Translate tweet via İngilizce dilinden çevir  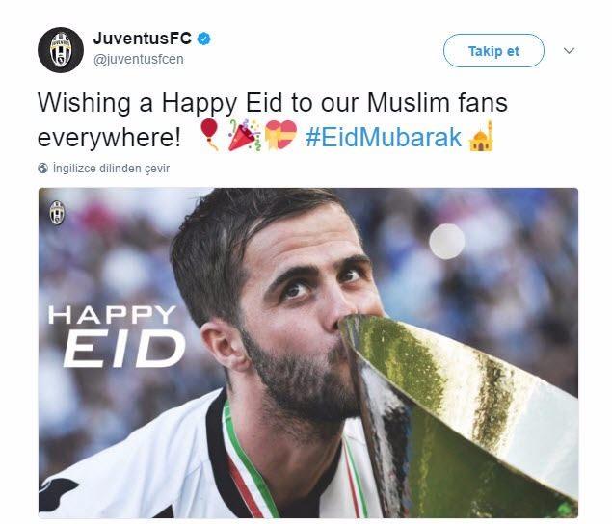111,169
